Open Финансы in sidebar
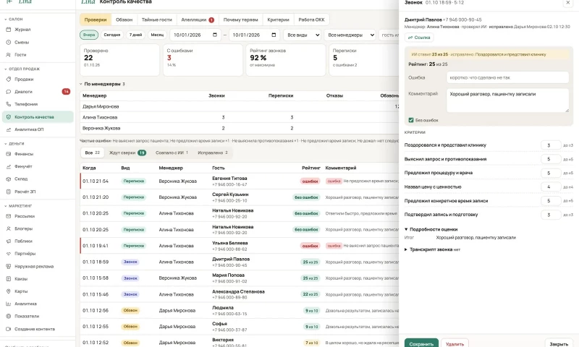This screenshot has width=579, height=347. point(37,154)
